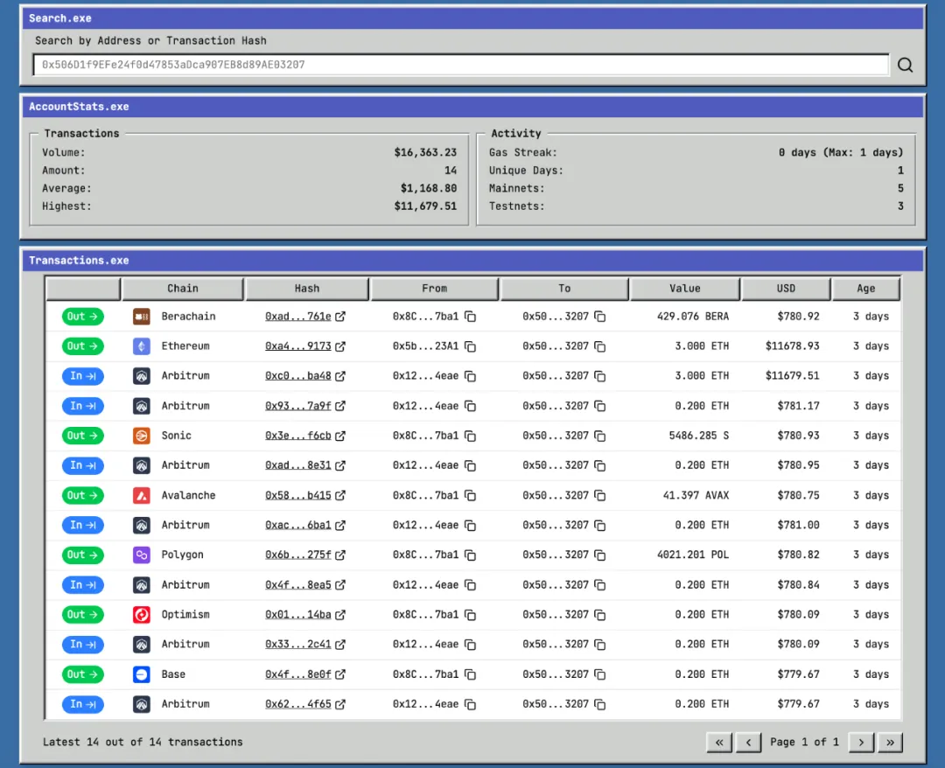Open external link for hash 0xad...761e
Viewport: 945px width, 768px height.
point(340,317)
